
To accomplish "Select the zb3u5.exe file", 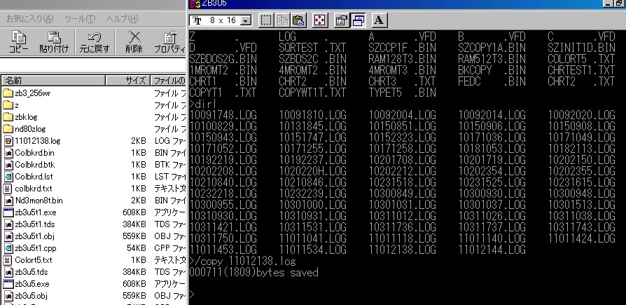I will (26, 284).
